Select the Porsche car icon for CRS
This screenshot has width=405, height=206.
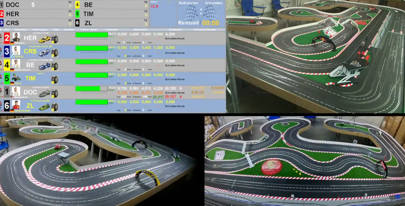pyautogui.click(x=44, y=53)
